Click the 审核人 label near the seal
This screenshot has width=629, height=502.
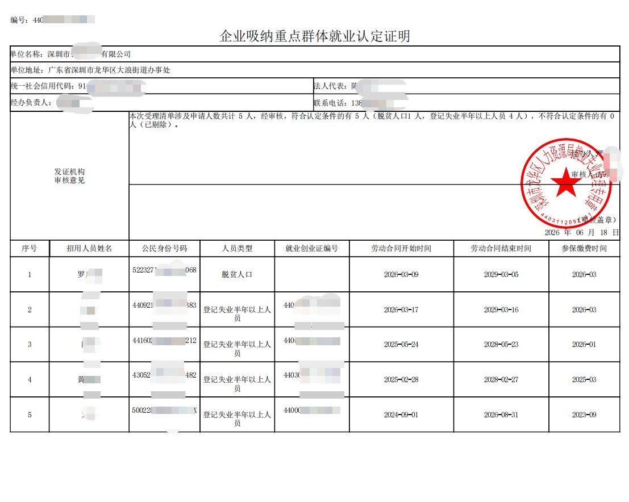click(x=584, y=174)
